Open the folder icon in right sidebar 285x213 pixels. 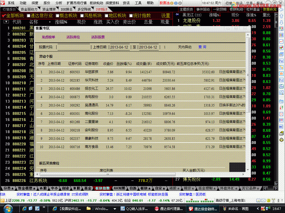pyautogui.click(x=281, y=101)
